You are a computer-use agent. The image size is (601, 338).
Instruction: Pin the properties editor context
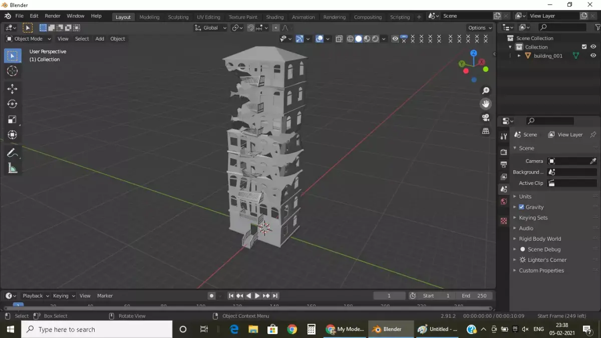point(593,135)
